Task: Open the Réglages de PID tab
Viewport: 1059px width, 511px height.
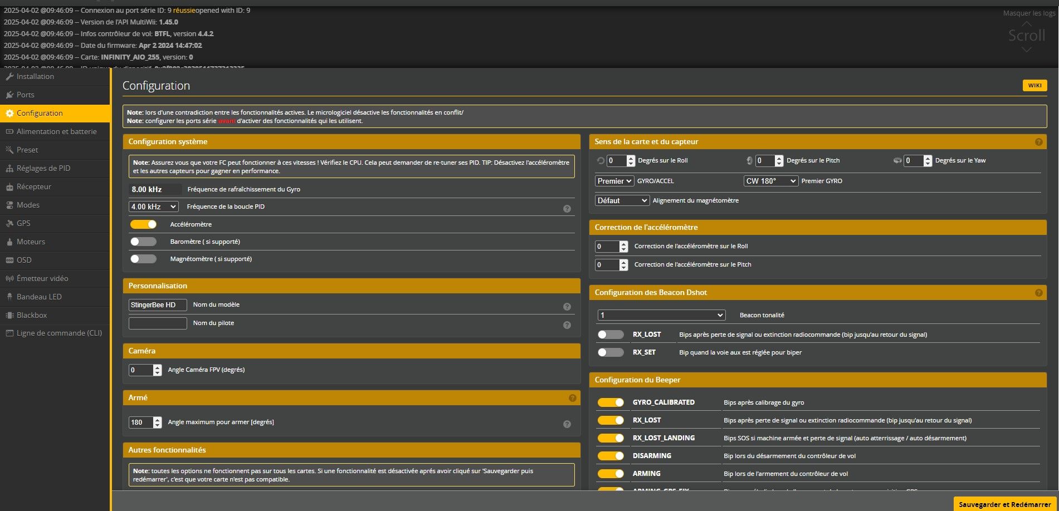Action: click(43, 168)
